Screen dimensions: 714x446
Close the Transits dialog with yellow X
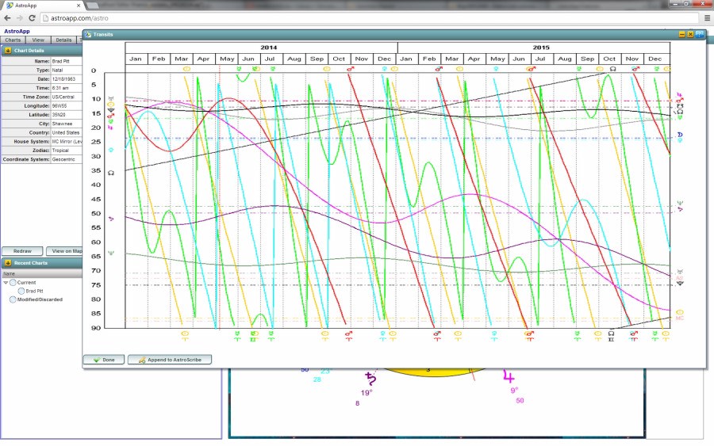tap(690, 35)
